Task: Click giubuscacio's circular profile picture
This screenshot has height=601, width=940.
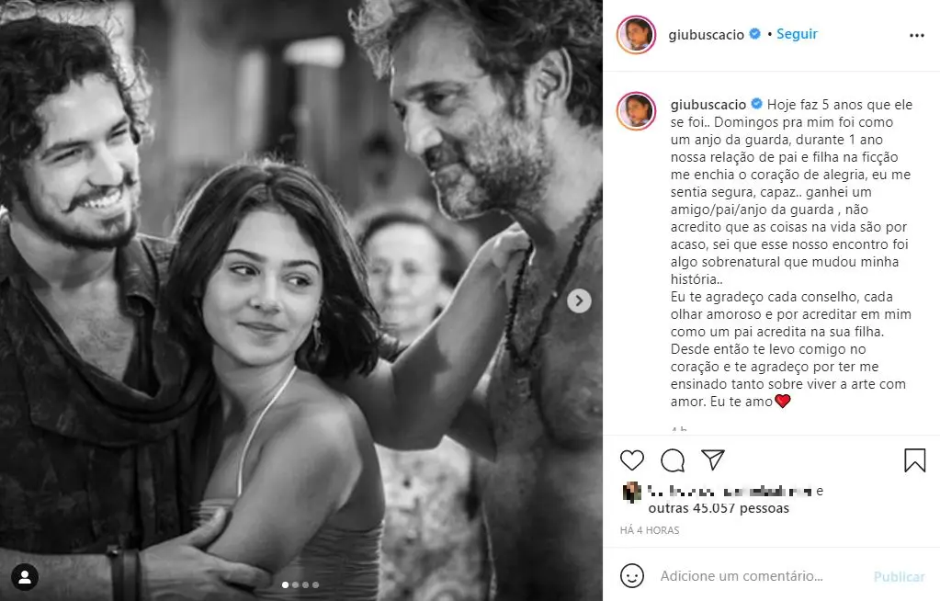Action: click(x=635, y=33)
